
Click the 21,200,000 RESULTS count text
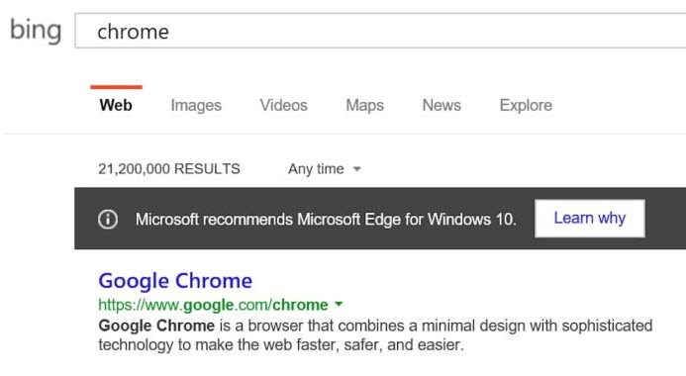[x=169, y=169]
